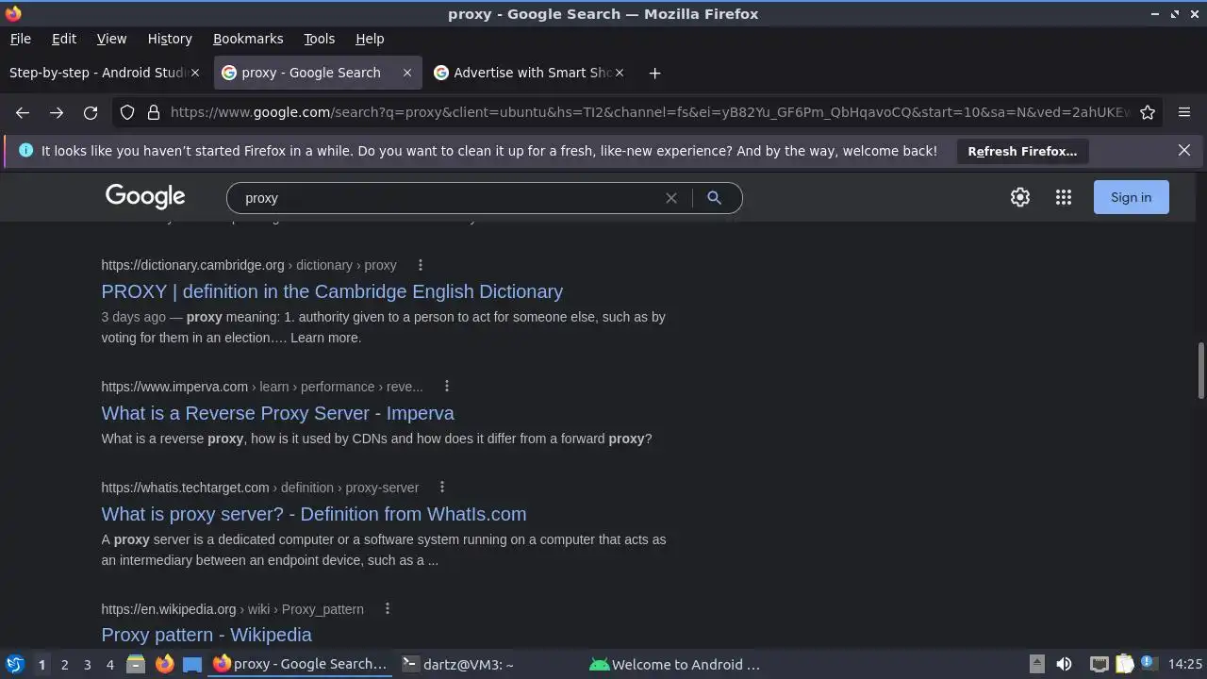1207x679 pixels.
Task: Open the network icon in system tray
Action: 1099,665
